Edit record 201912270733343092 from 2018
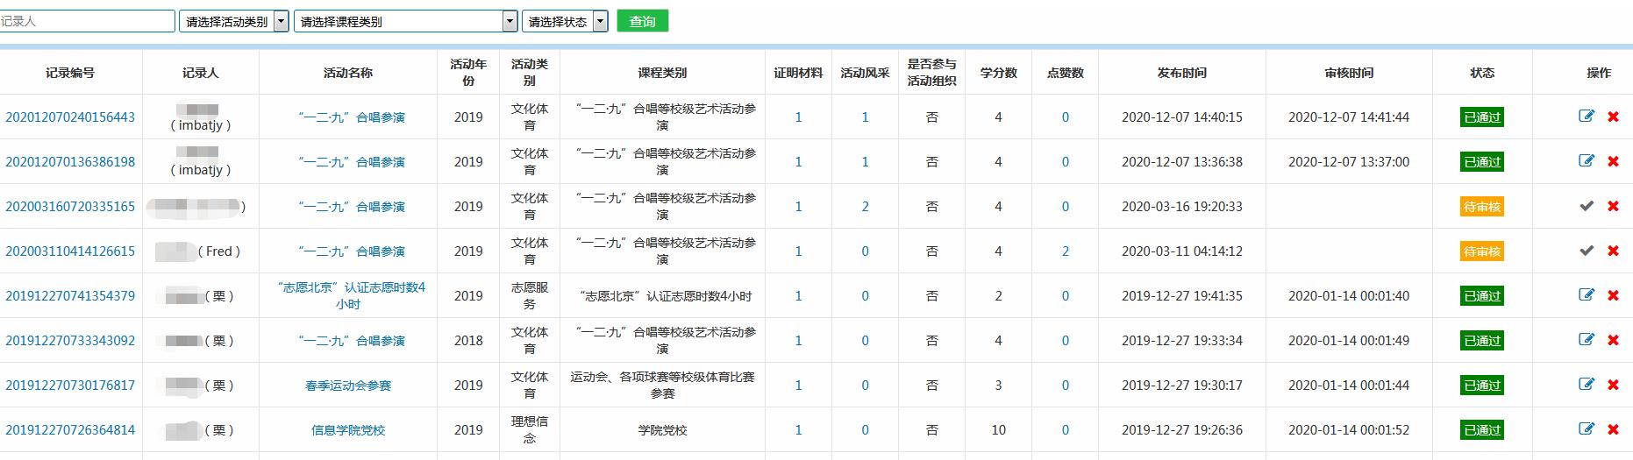1633x460 pixels. [1586, 340]
